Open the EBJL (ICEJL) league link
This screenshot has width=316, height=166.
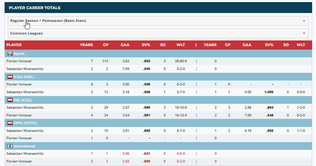click(x=23, y=100)
